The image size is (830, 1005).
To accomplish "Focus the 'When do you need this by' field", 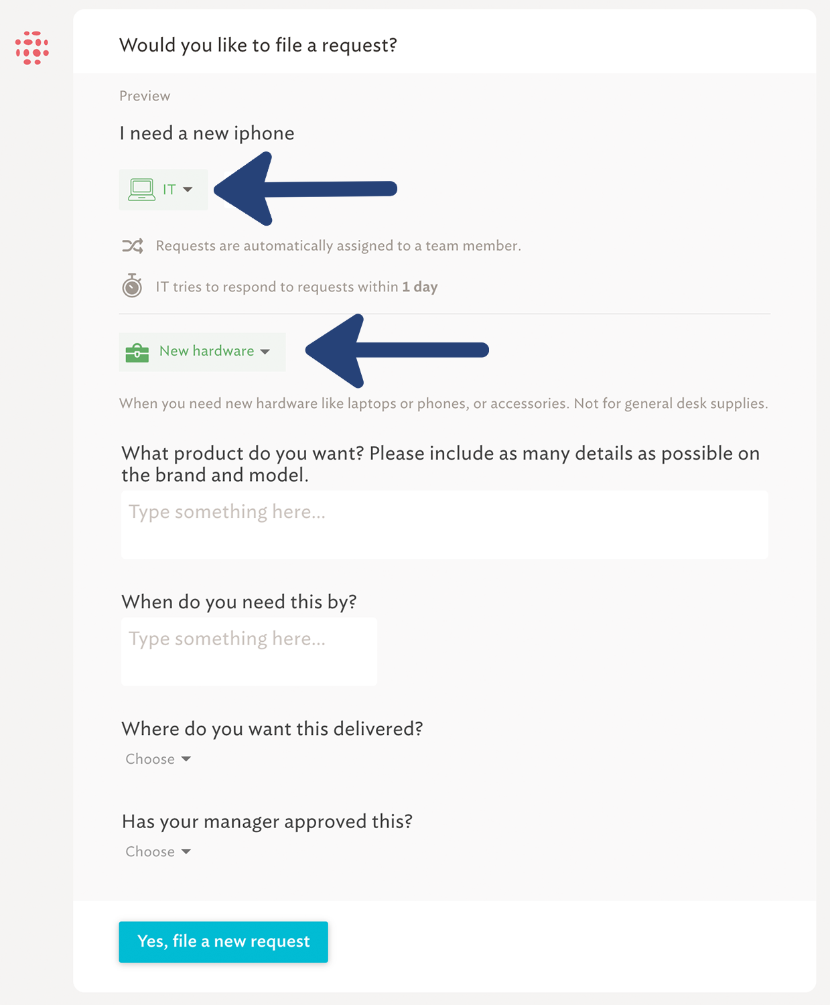I will coord(249,651).
